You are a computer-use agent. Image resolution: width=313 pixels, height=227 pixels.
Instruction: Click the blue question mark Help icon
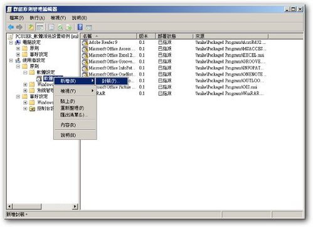80,27
